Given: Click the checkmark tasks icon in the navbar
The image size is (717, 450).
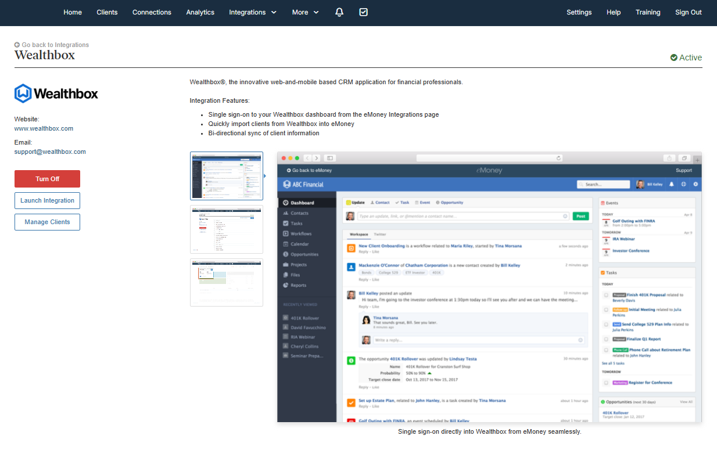Looking at the screenshot, I should tap(363, 12).
